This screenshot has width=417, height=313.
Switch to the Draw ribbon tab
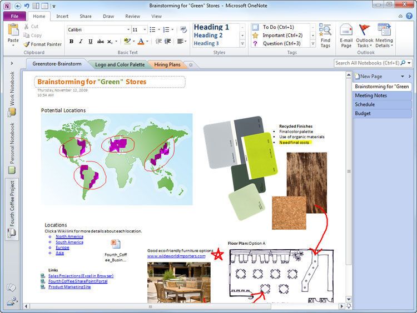click(x=108, y=16)
